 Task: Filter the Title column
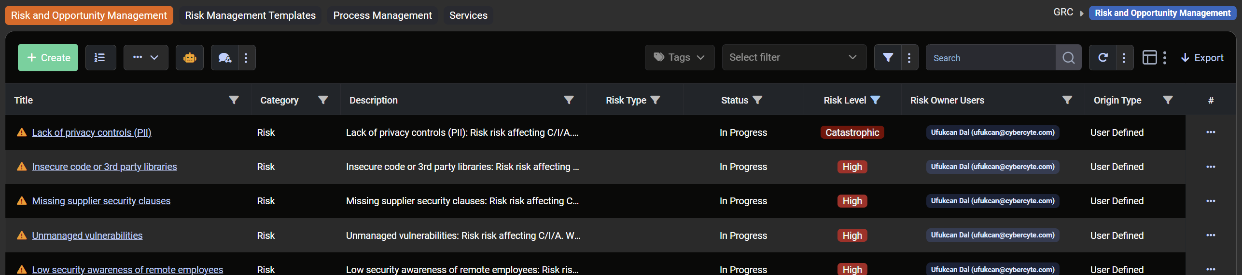click(x=234, y=100)
